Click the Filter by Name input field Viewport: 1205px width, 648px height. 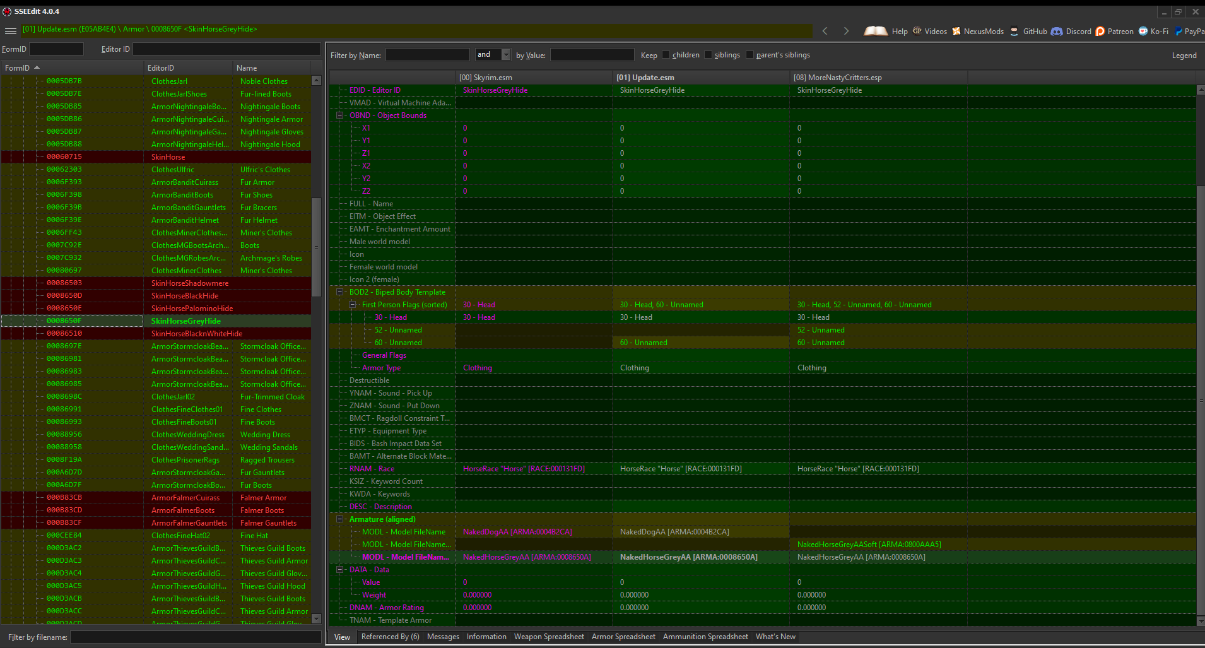click(428, 55)
